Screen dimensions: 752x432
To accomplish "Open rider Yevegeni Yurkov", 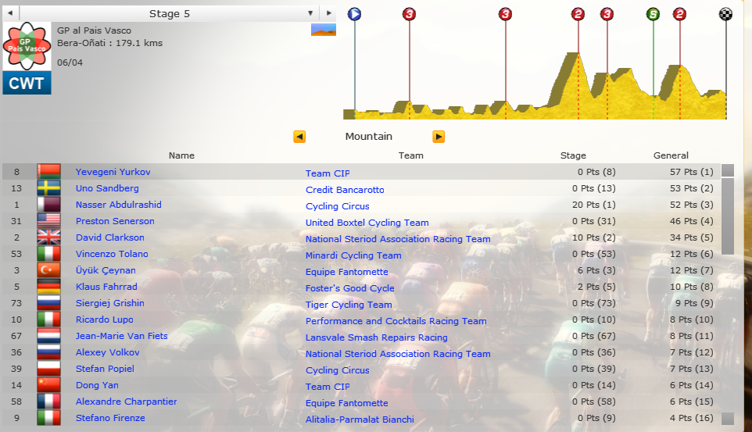I will pos(113,172).
